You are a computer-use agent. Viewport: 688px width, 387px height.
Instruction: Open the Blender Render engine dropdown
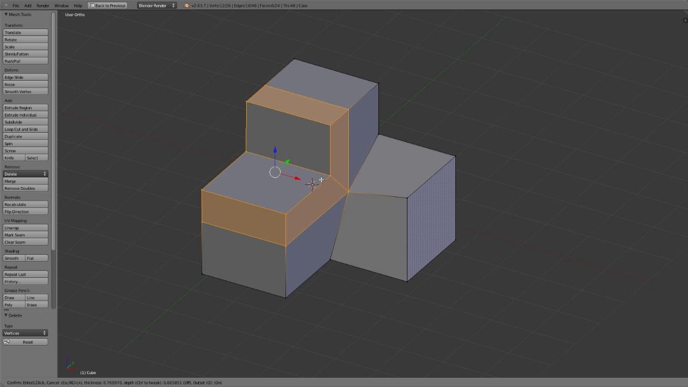(156, 5)
